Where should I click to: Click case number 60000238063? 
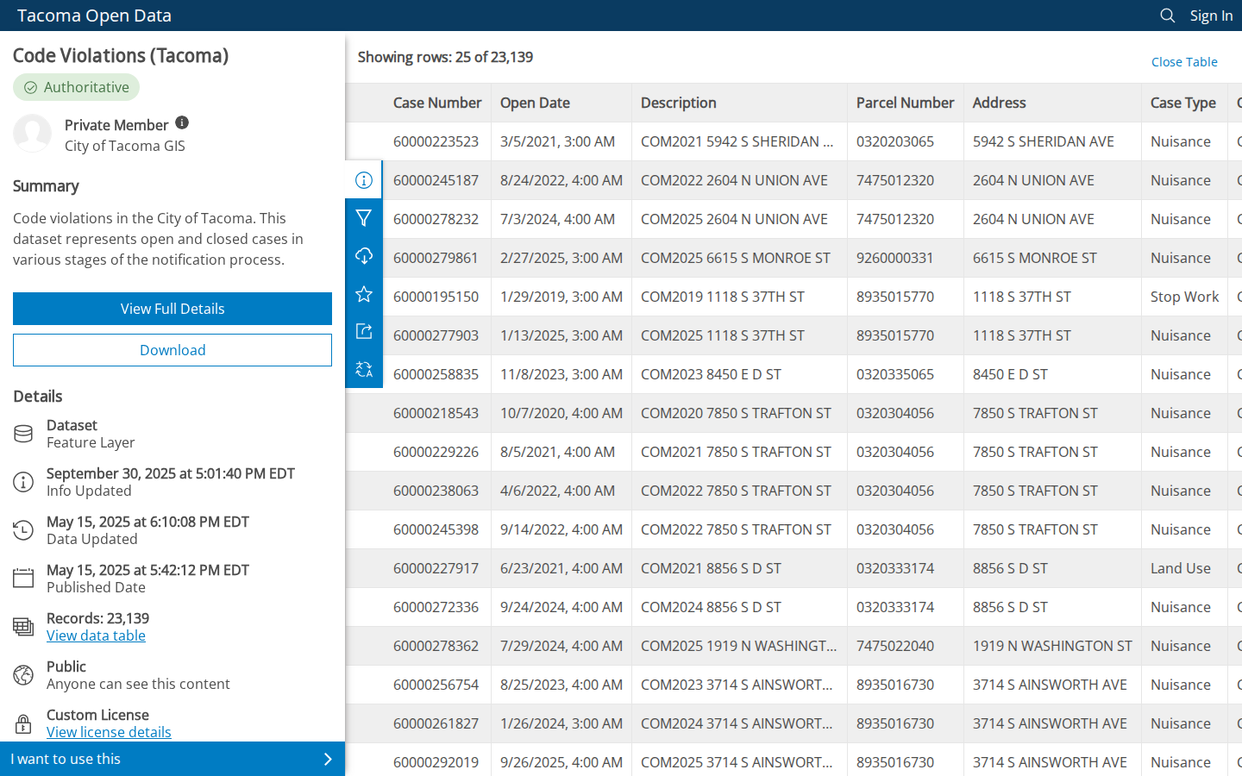click(436, 491)
